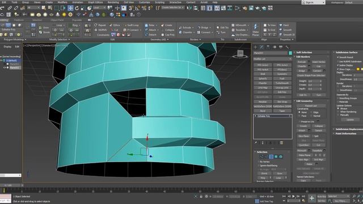The width and height of the screenshot is (363, 204).
Task: Open the Animation menu
Action: pos(78,2)
